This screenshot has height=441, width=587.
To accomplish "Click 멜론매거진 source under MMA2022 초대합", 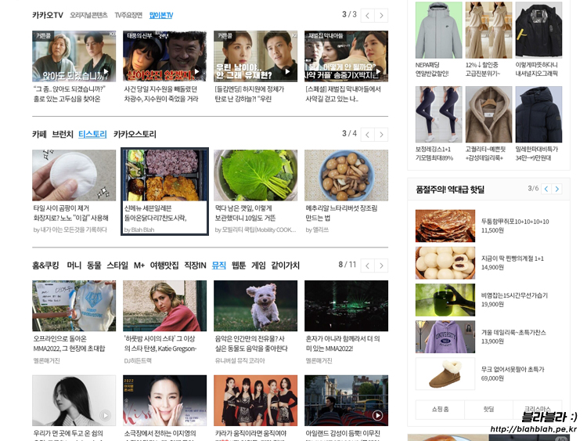I will [46, 361].
